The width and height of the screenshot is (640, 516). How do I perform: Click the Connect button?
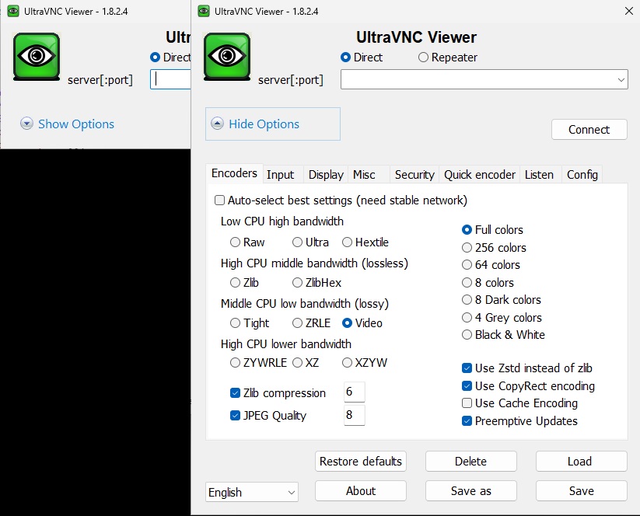pos(589,129)
